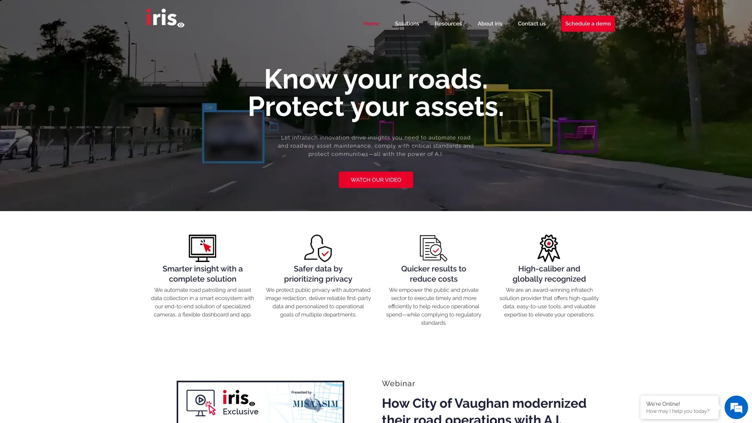Click the Schedule a demo button
Image resolution: width=752 pixels, height=423 pixels.
588,23
